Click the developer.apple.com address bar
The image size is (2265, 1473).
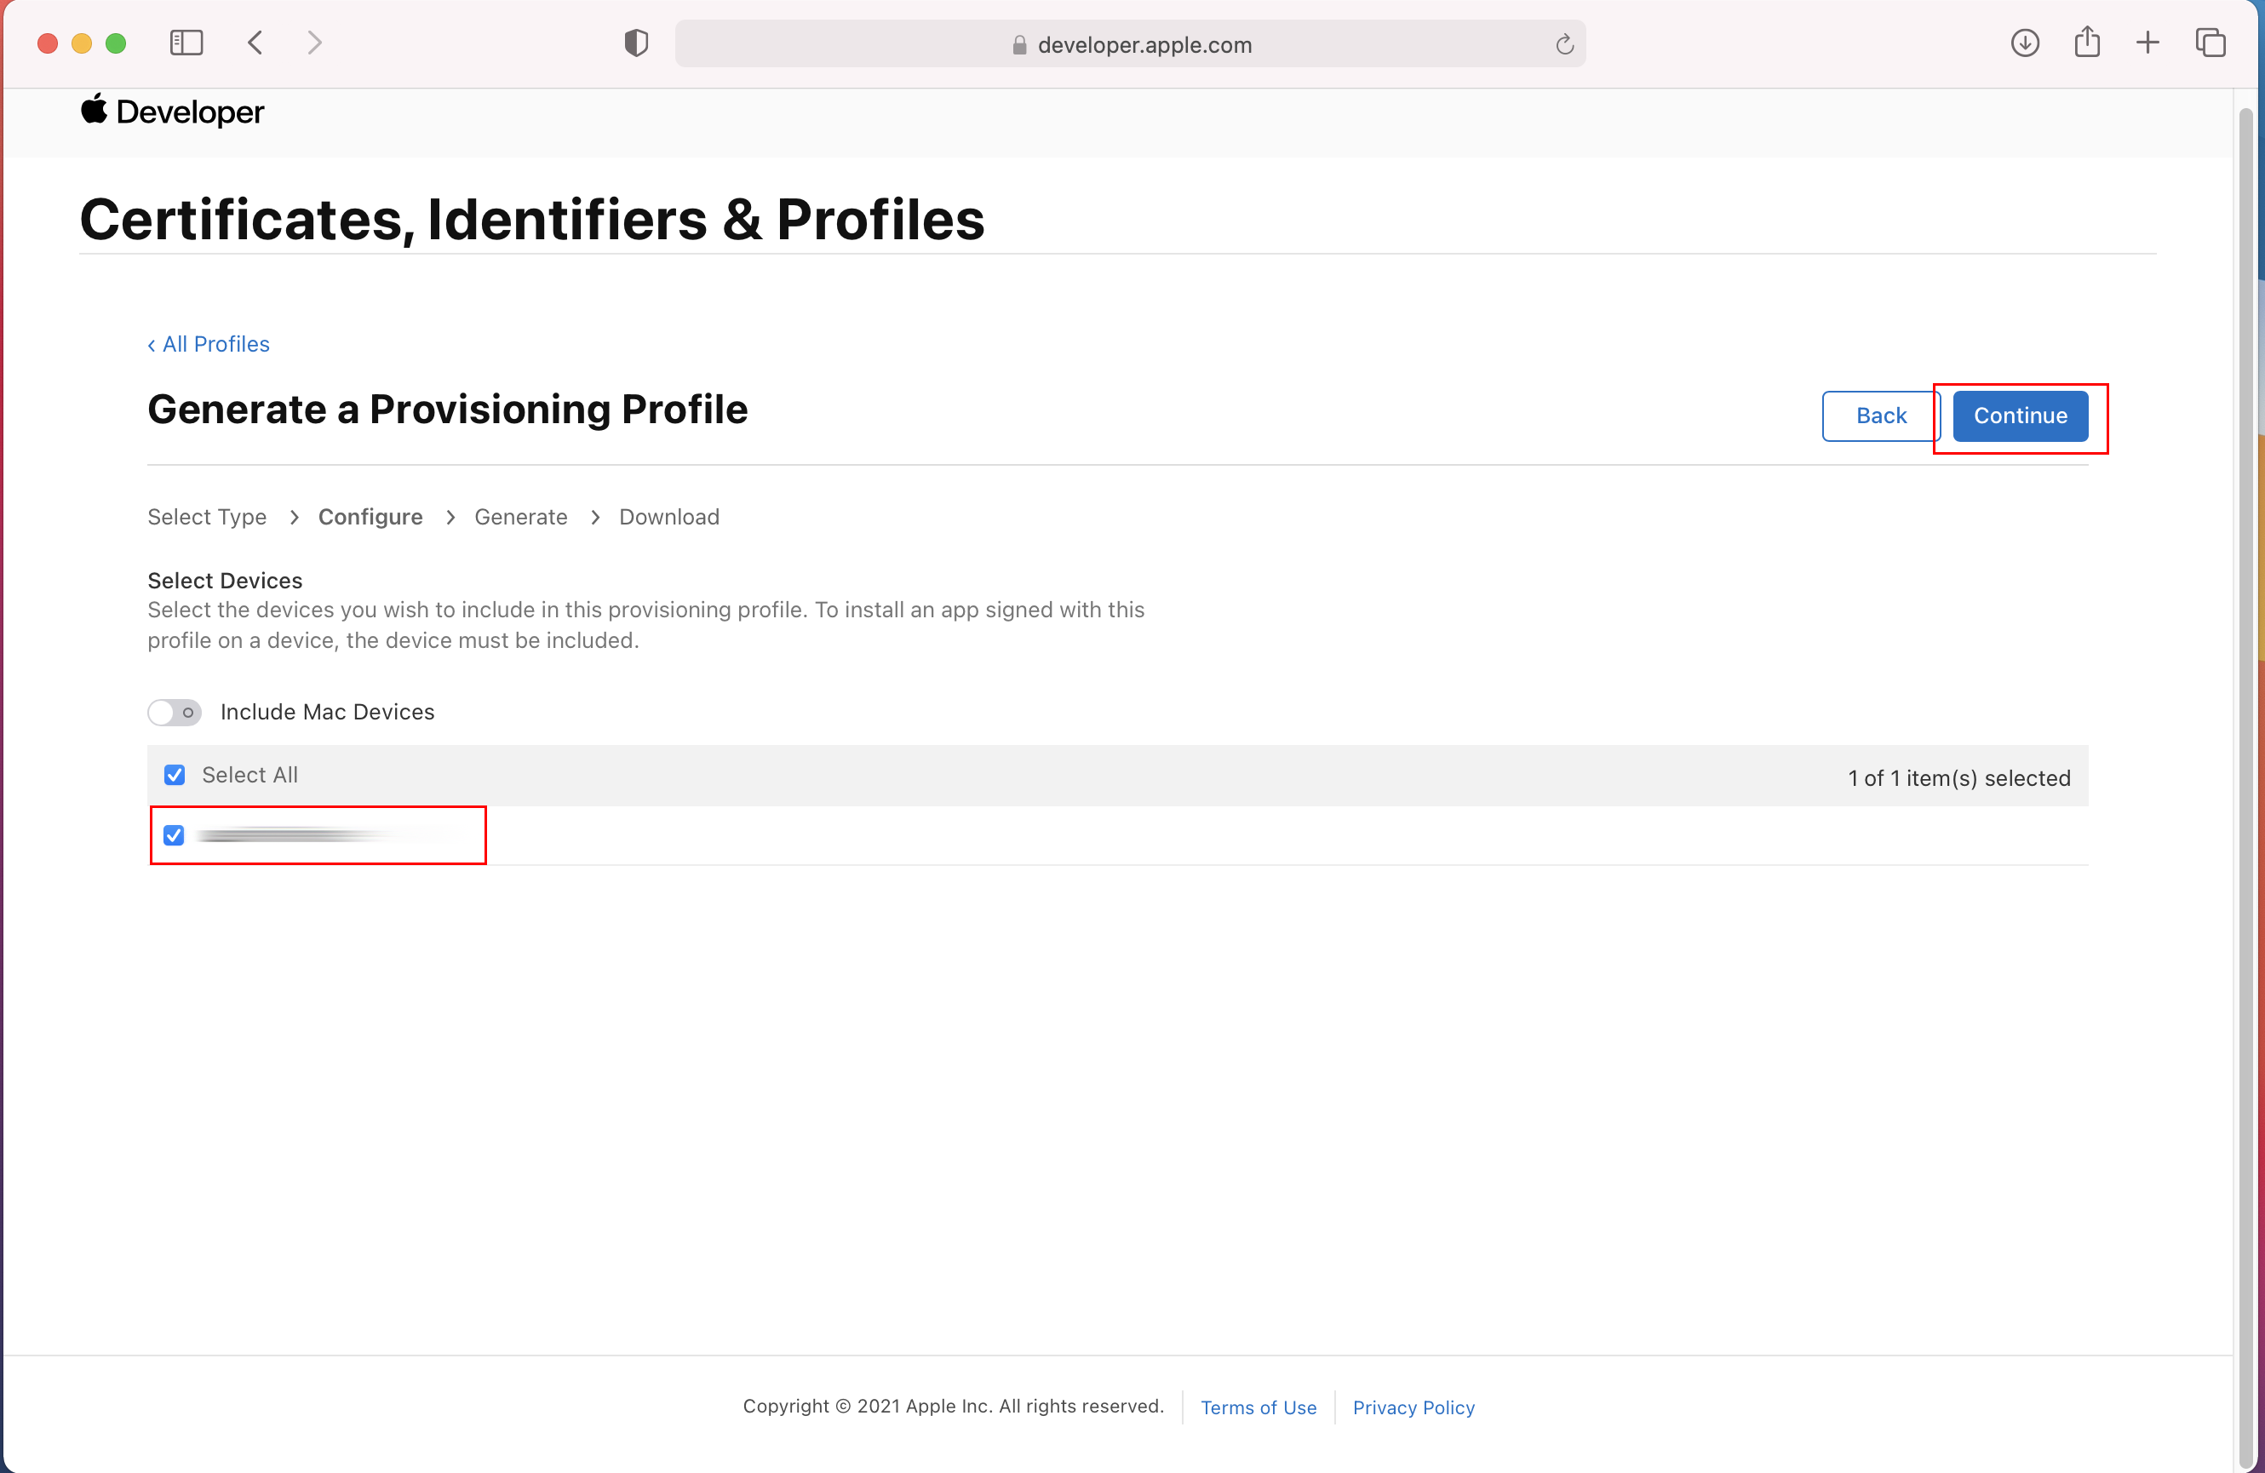1130,45
